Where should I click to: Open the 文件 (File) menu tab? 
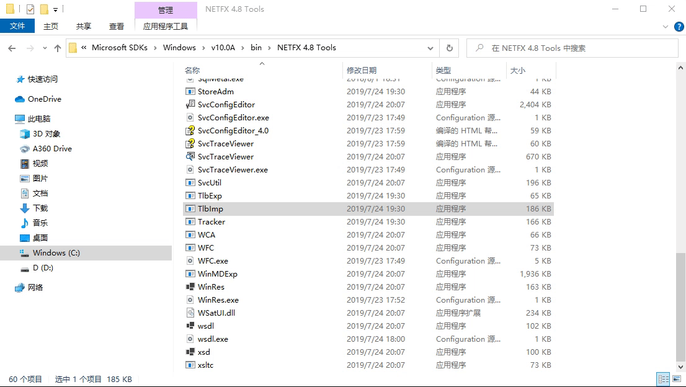pyautogui.click(x=17, y=26)
